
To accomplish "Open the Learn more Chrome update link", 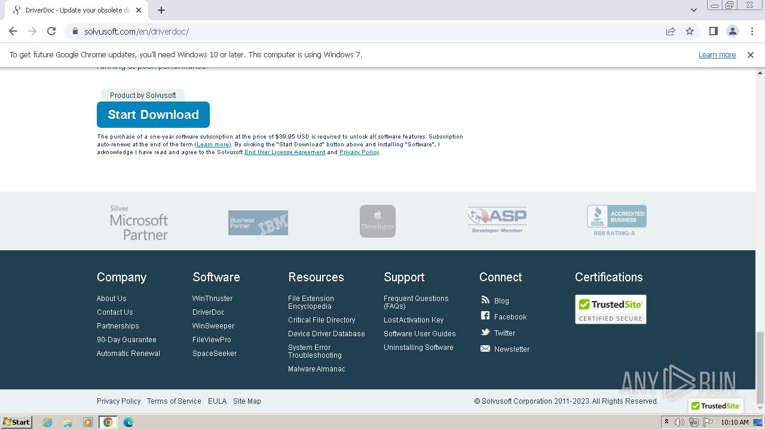I will 717,54.
